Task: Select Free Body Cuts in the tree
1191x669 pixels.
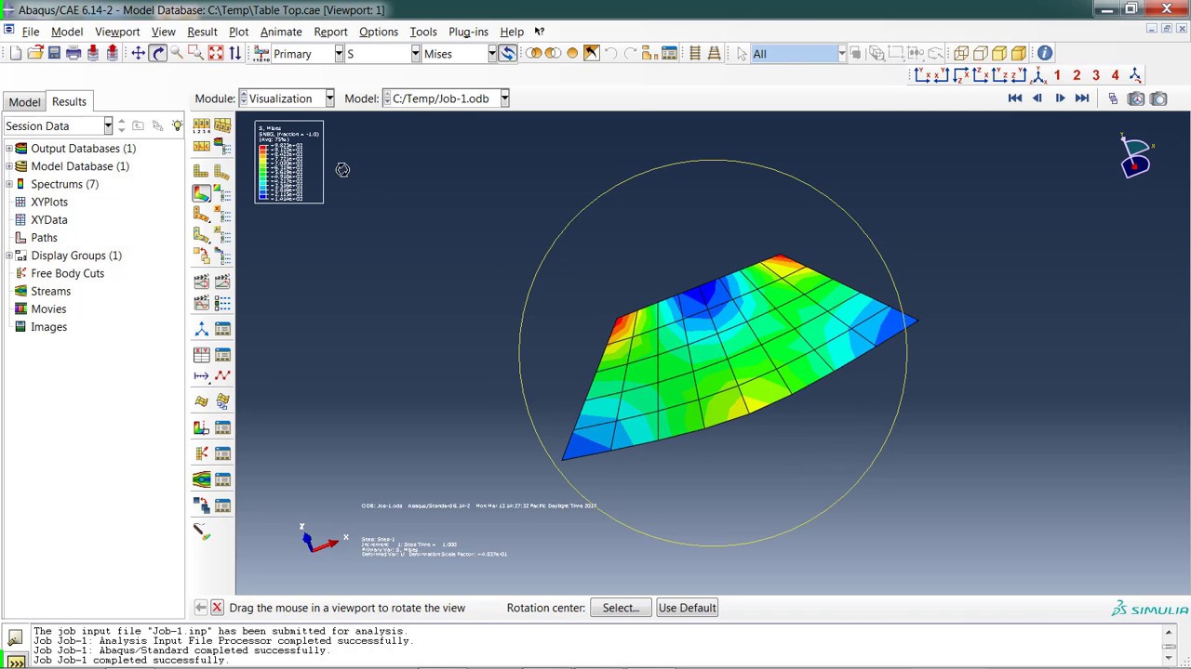Action: click(x=67, y=273)
